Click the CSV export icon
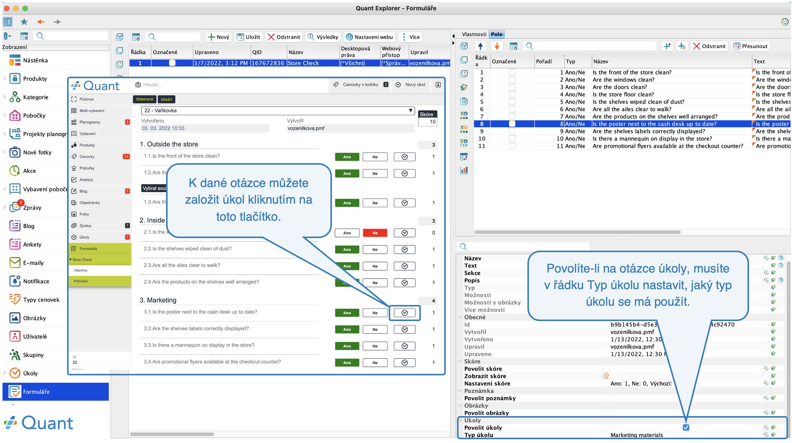 464,143
